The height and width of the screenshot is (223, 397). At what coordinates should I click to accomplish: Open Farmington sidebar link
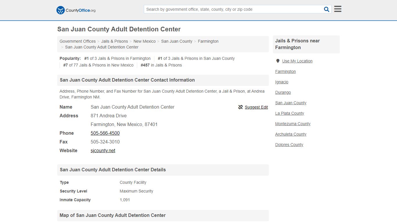285,71
